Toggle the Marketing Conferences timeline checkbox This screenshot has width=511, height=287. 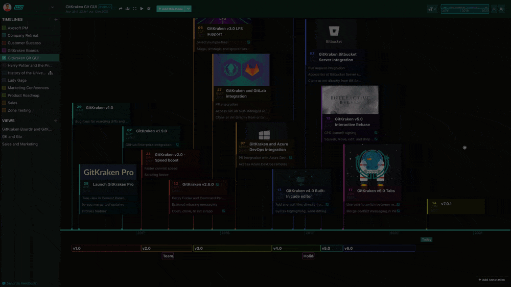pyautogui.click(x=4, y=88)
